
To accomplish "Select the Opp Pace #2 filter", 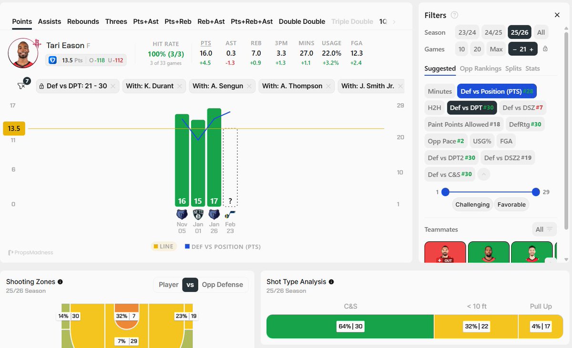I will click(x=446, y=141).
